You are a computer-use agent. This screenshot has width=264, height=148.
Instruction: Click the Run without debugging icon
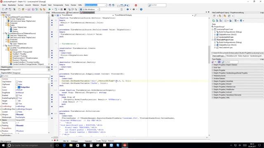tap(56, 9)
